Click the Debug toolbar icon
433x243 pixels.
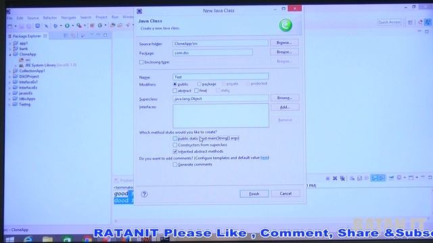click(x=55, y=26)
